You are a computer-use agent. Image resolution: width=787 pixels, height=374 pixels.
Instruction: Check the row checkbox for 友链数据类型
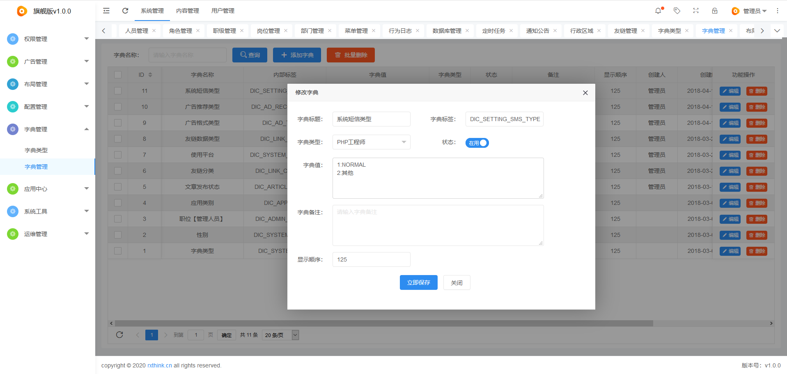click(118, 139)
